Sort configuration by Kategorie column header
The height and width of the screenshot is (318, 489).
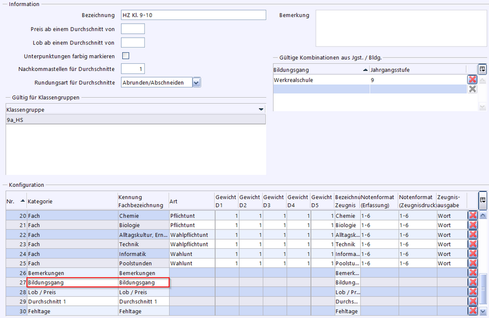point(72,201)
